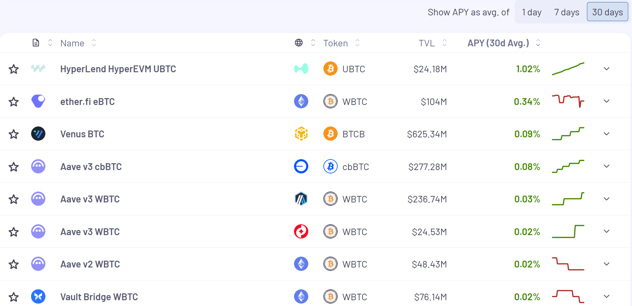
Task: Click the HyperEVM chain icon in the UBTC row
Action: (x=301, y=69)
